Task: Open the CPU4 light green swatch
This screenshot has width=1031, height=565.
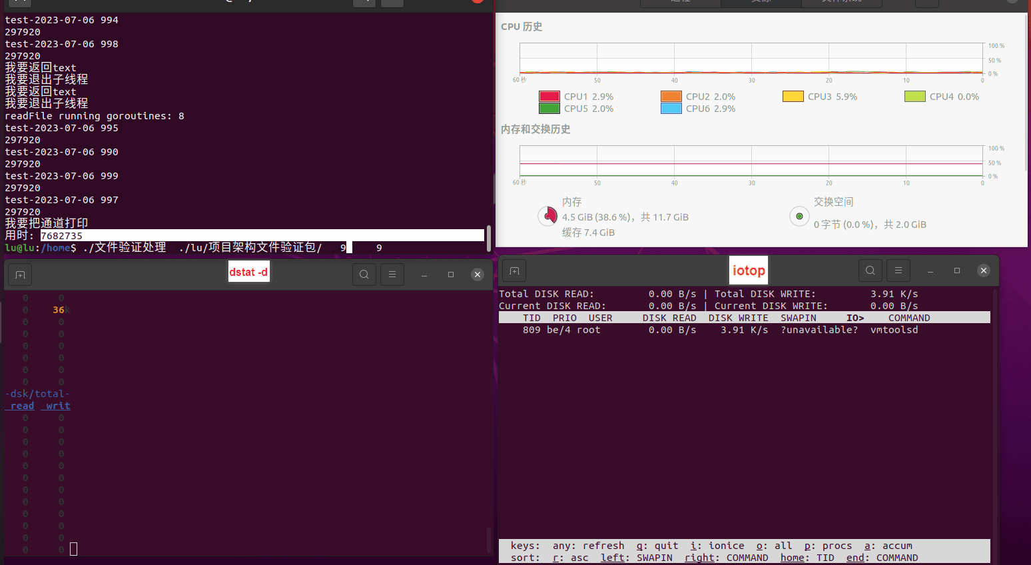Action: point(915,97)
